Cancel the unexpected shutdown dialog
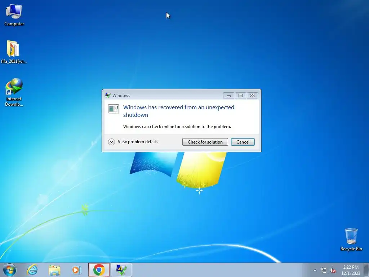The image size is (369, 277). click(x=243, y=142)
